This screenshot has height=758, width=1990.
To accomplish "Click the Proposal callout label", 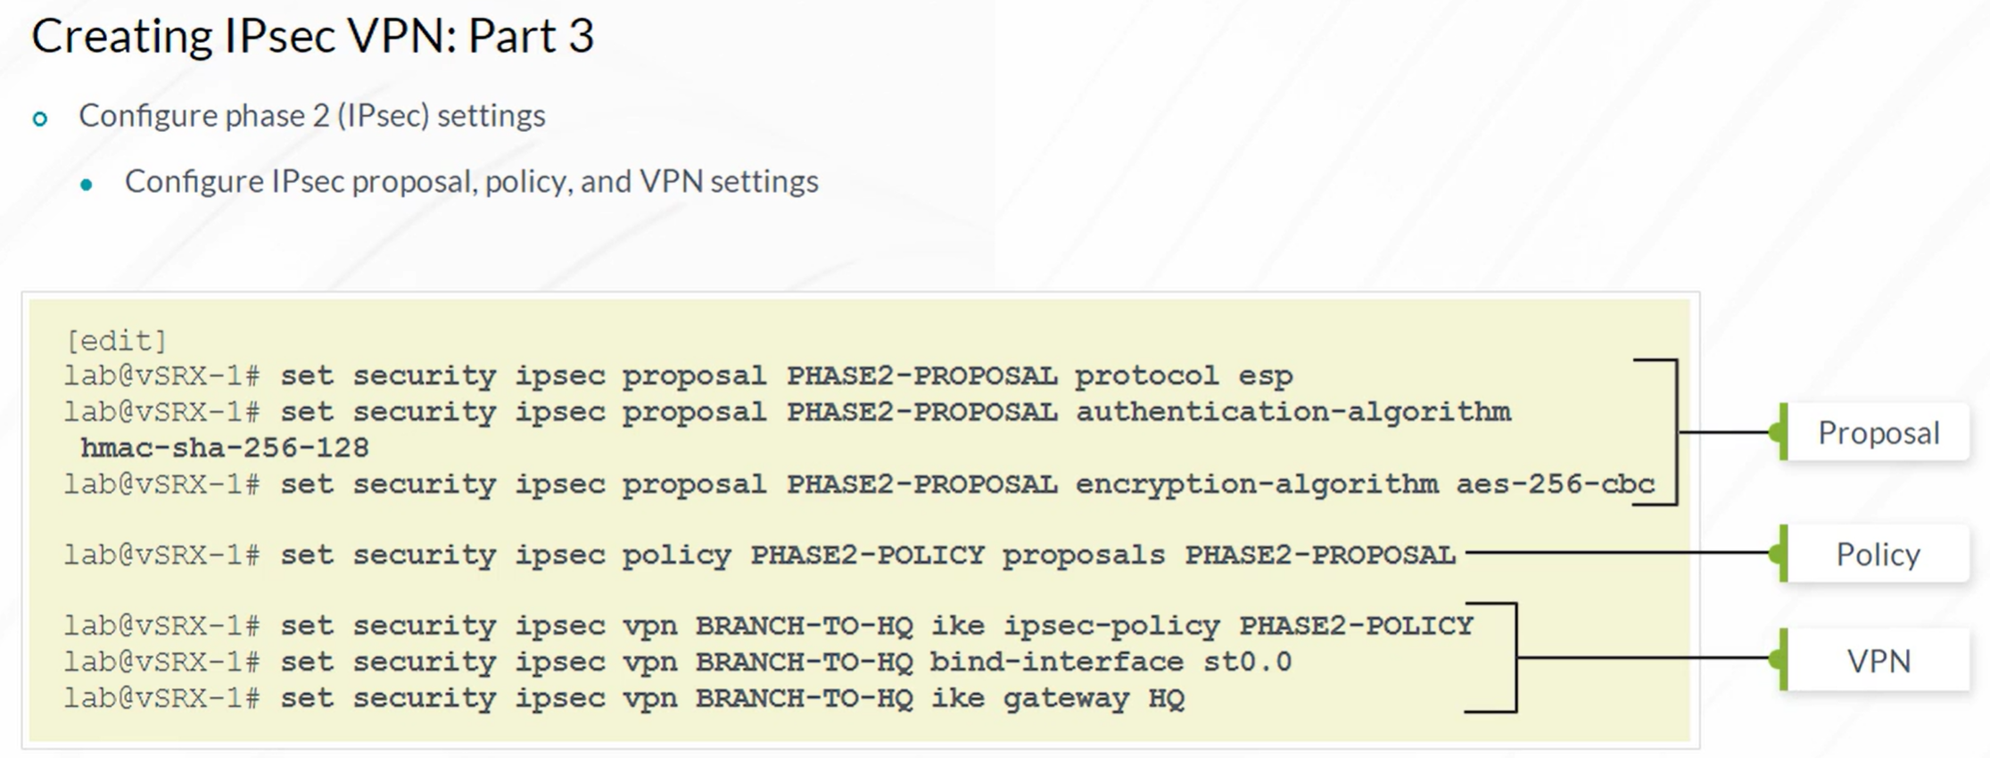I will coord(1879,433).
